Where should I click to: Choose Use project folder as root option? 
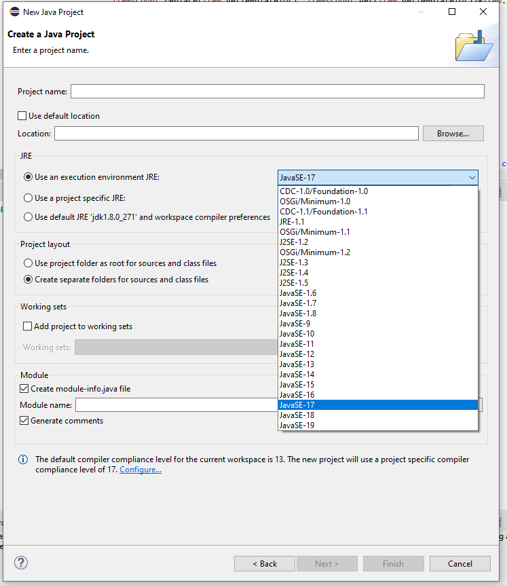click(x=29, y=263)
